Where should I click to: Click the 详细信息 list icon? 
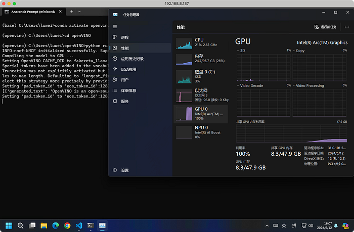115,90
